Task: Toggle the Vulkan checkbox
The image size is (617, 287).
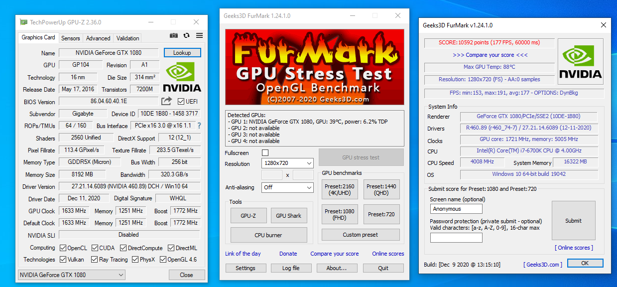Action: [63, 259]
